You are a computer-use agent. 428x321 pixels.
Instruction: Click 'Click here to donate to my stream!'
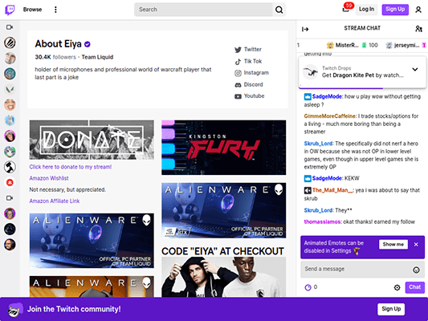(71, 167)
